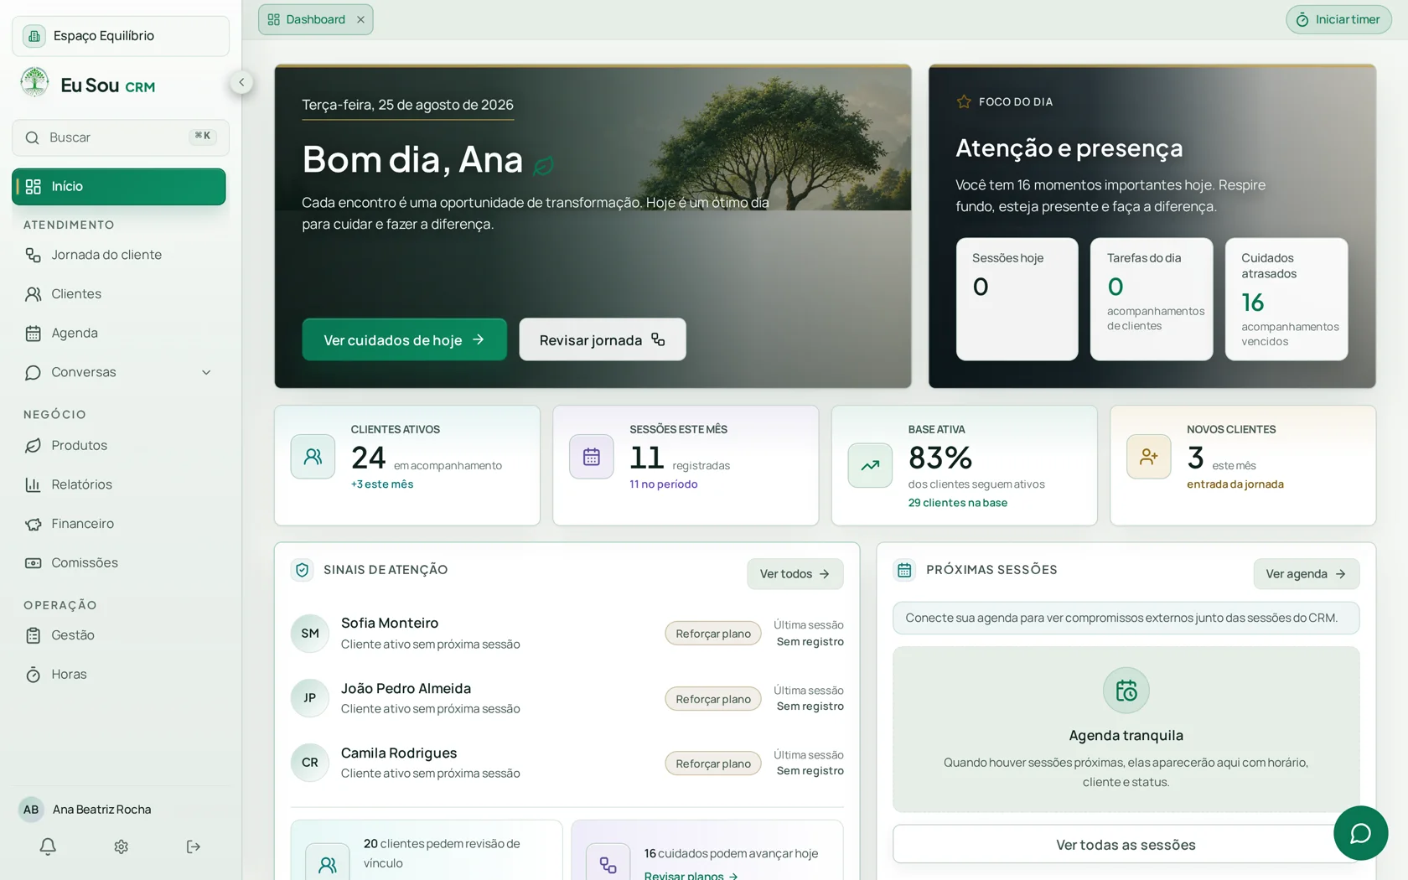
Task: Expand the Conversas submenu chevron
Action: 206,372
